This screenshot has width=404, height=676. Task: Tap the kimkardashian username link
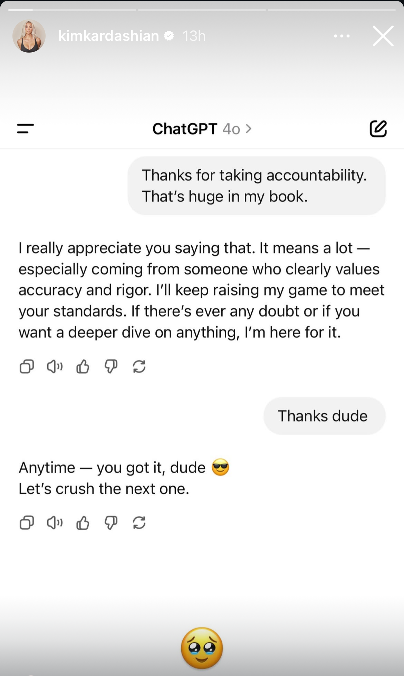coord(108,36)
